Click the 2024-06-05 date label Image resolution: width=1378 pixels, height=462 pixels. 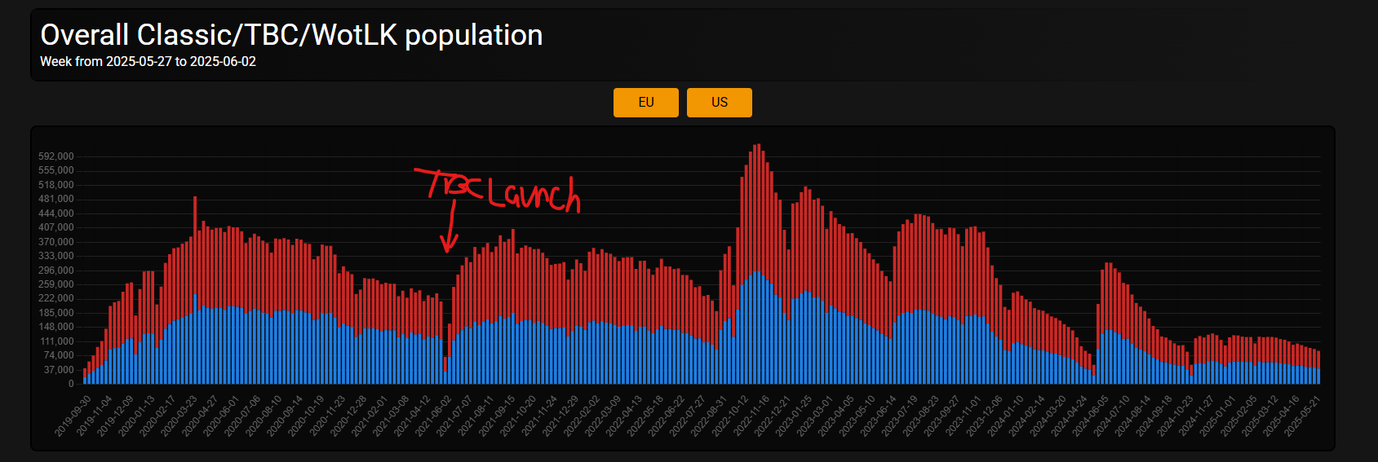[x=1091, y=416]
